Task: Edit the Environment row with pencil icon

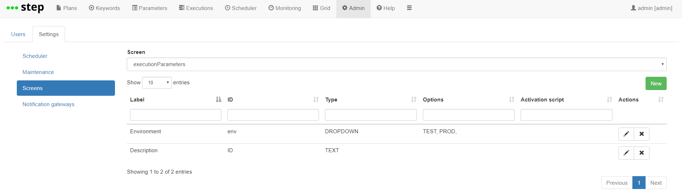Action: tap(626, 134)
